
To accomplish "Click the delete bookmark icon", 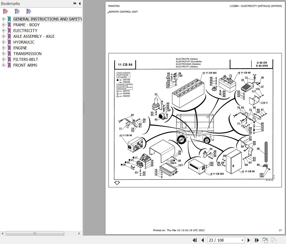I will [x=6, y=12].
